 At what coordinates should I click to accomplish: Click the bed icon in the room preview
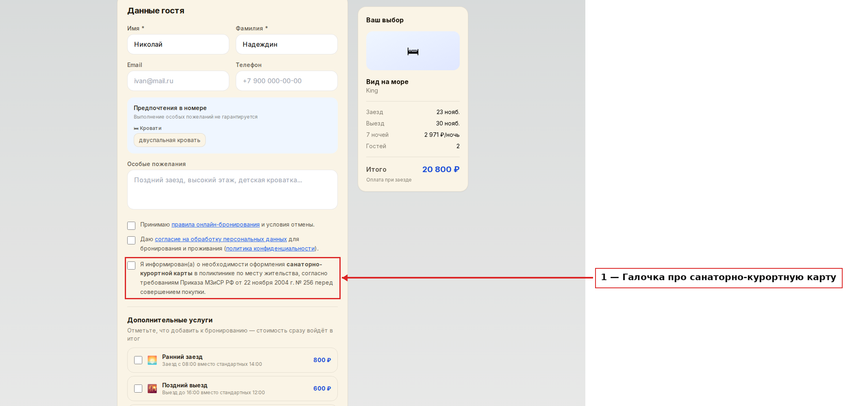[413, 51]
